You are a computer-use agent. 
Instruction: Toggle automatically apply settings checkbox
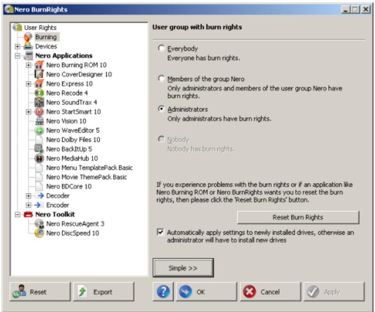pos(160,232)
